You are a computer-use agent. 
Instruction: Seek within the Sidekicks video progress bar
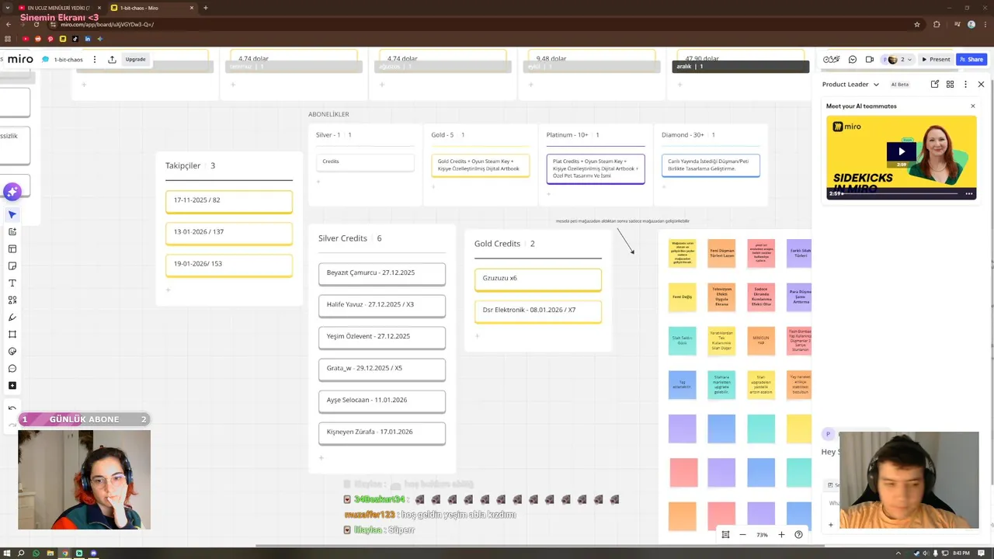(901, 194)
